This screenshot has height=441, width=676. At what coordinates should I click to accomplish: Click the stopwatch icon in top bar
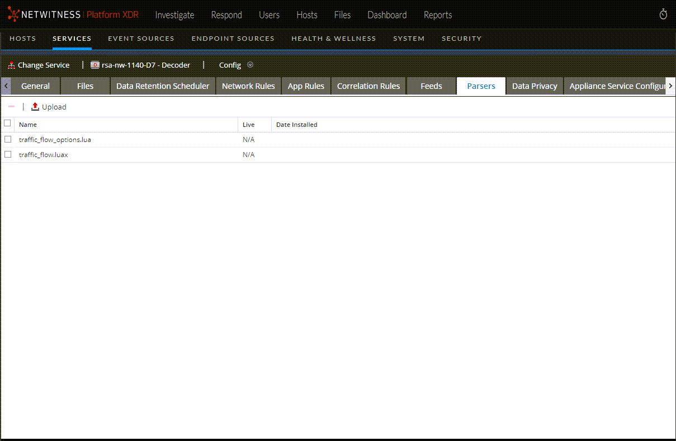pos(663,15)
